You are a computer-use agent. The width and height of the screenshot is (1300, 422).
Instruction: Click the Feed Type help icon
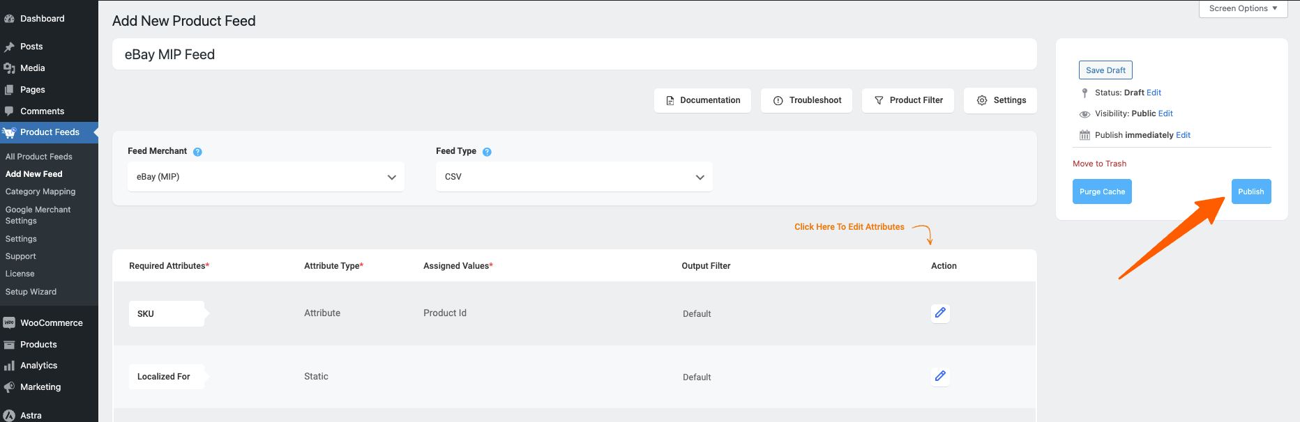[x=487, y=152]
